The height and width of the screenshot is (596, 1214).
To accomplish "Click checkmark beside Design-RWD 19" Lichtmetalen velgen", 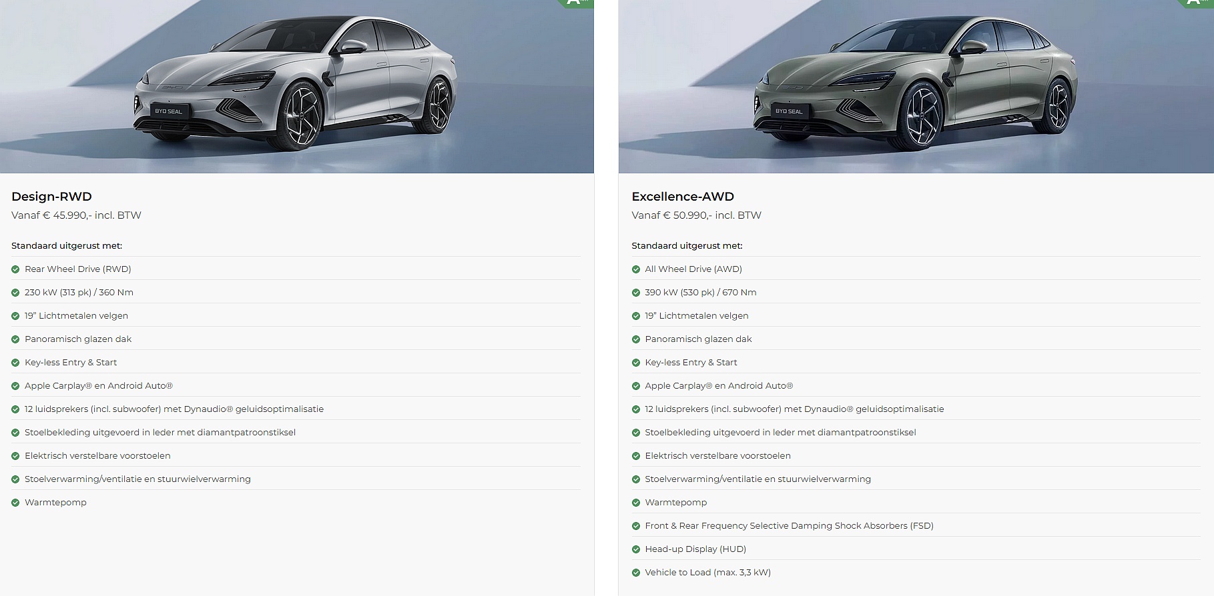I will pos(15,316).
